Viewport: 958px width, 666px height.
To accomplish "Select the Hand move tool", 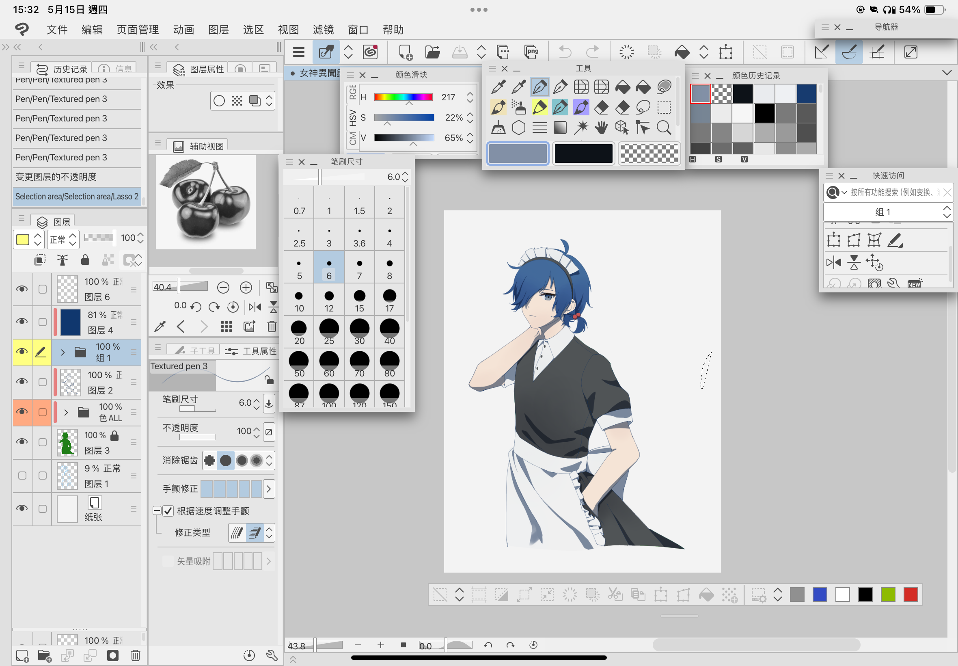I will (x=601, y=128).
